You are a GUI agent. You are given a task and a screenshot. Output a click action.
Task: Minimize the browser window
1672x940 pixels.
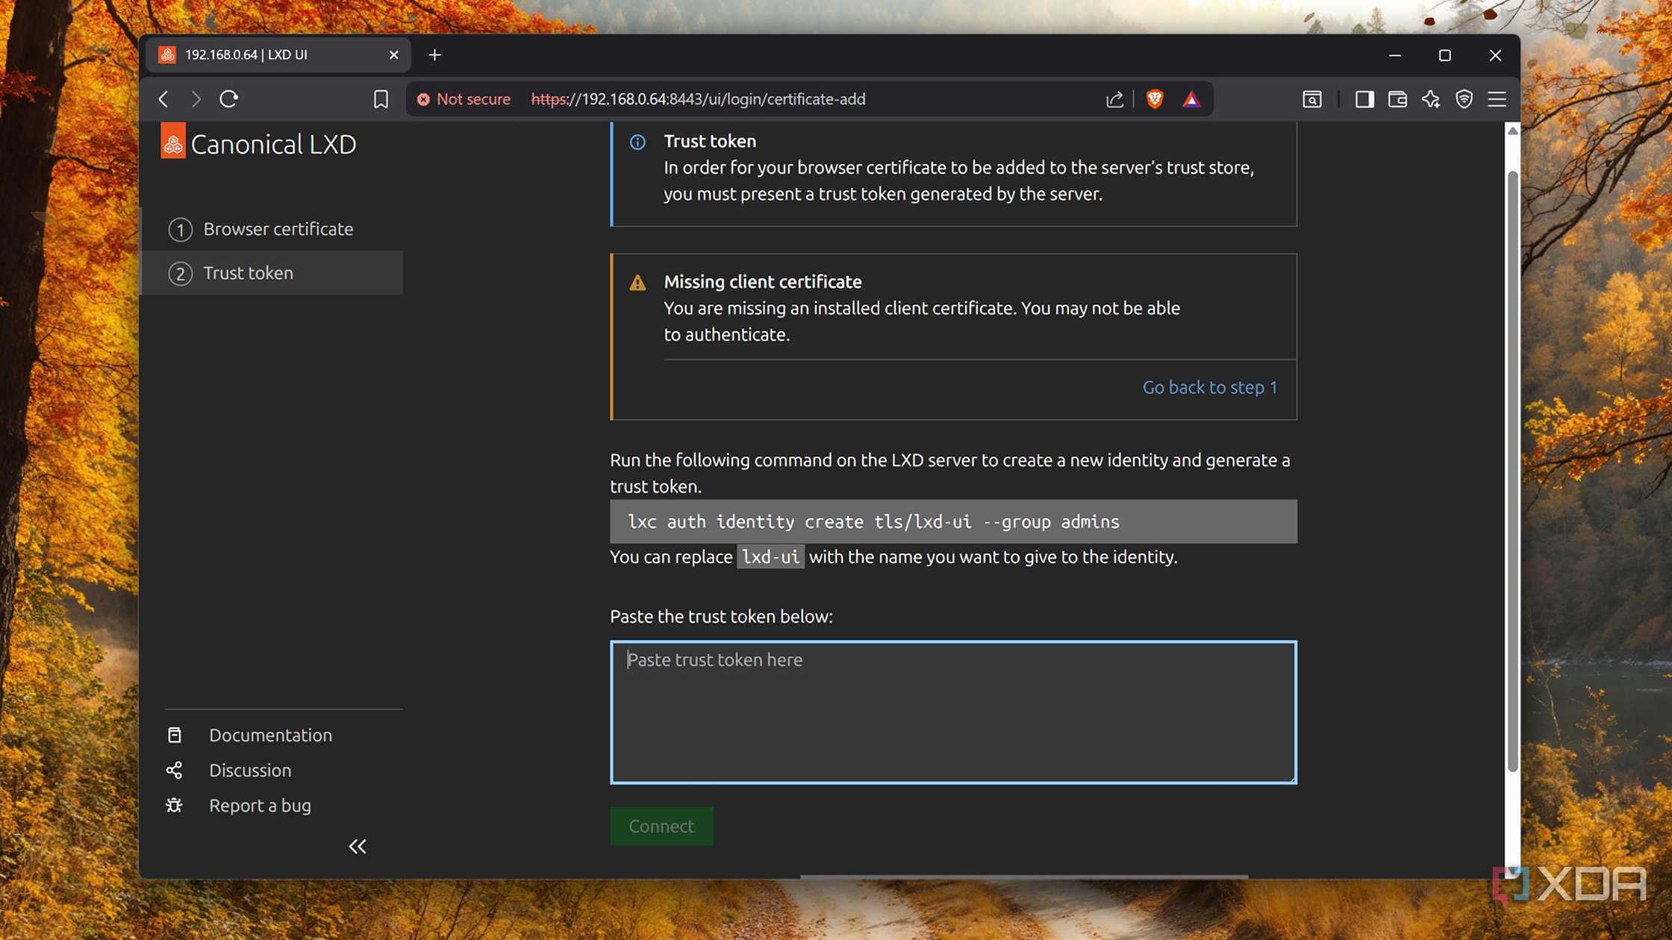pos(1394,55)
